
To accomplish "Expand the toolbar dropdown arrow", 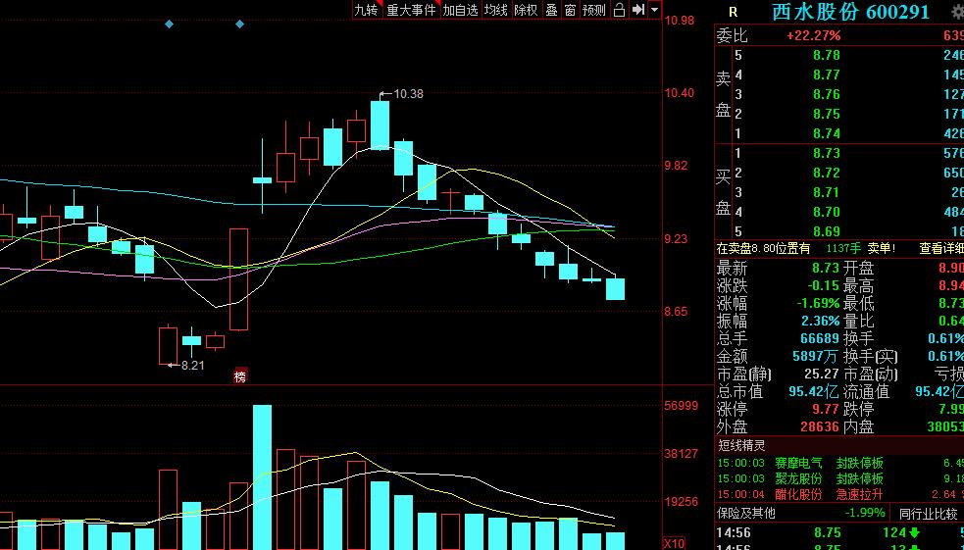I will coord(654,10).
